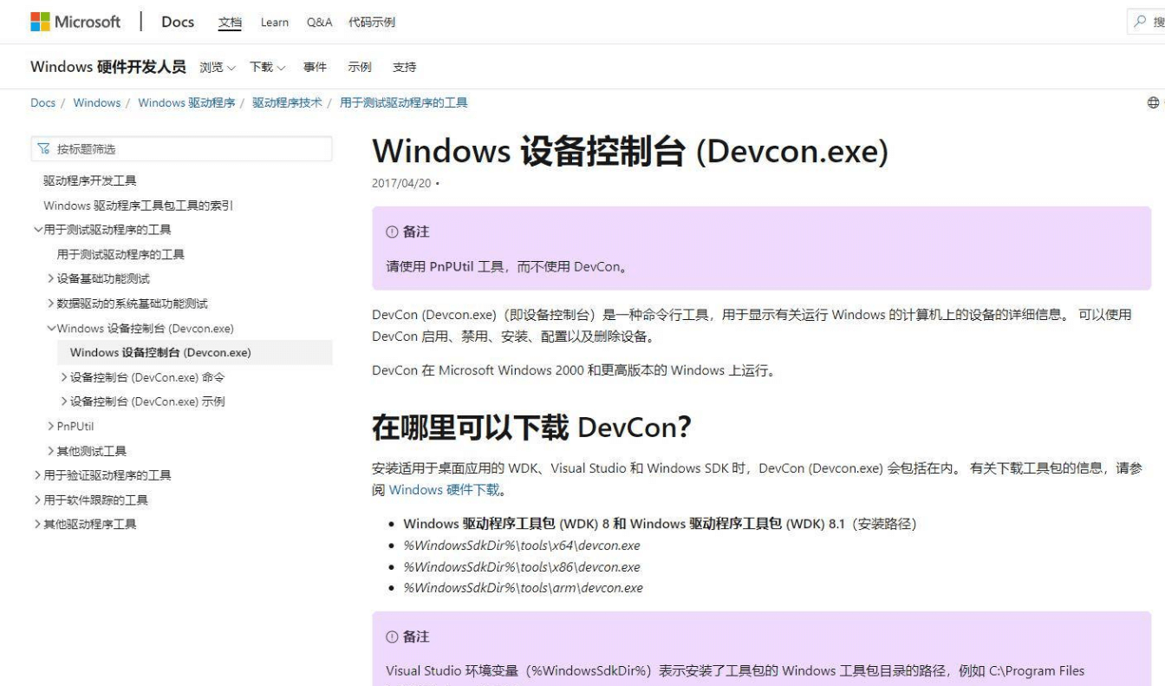Go to the Q&A navigation item
Viewport: 1165px width, 686px height.
(x=319, y=23)
